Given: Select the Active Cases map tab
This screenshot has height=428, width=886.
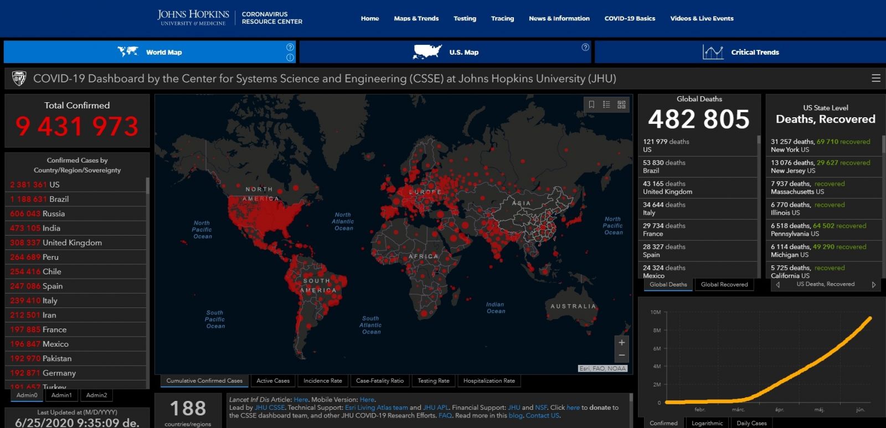Looking at the screenshot, I should [273, 380].
